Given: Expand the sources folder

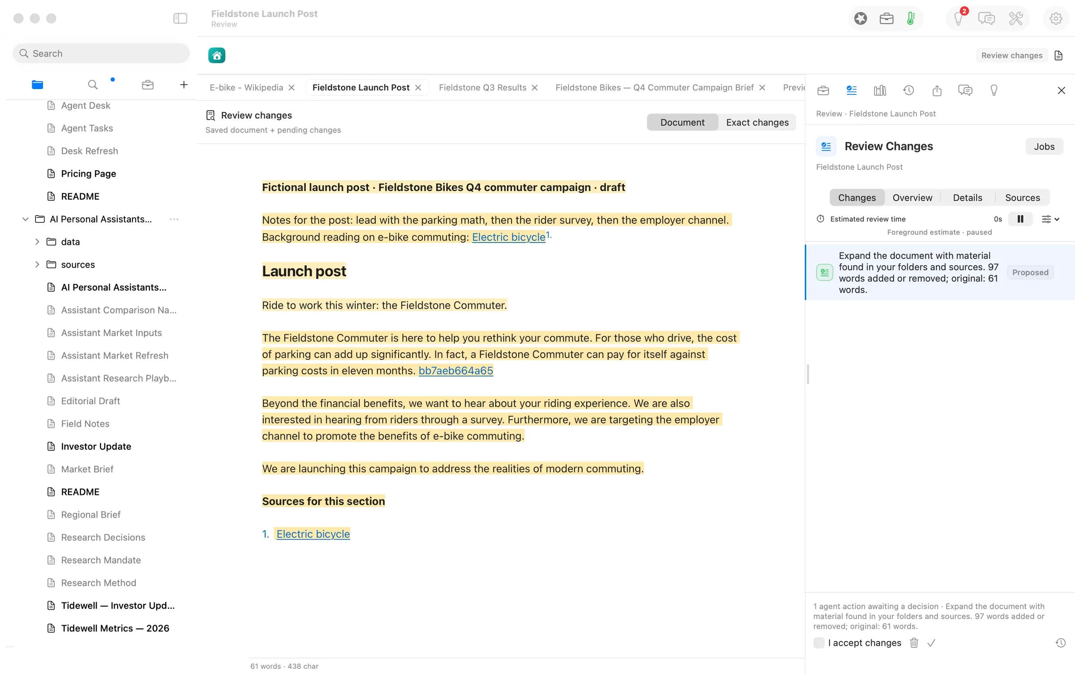Looking at the screenshot, I should [x=37, y=264].
